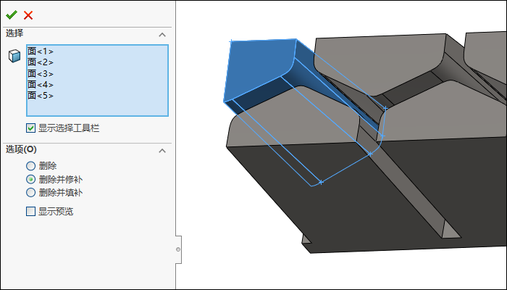
Task: Select 面<5> in the selection list
Action: (41, 96)
